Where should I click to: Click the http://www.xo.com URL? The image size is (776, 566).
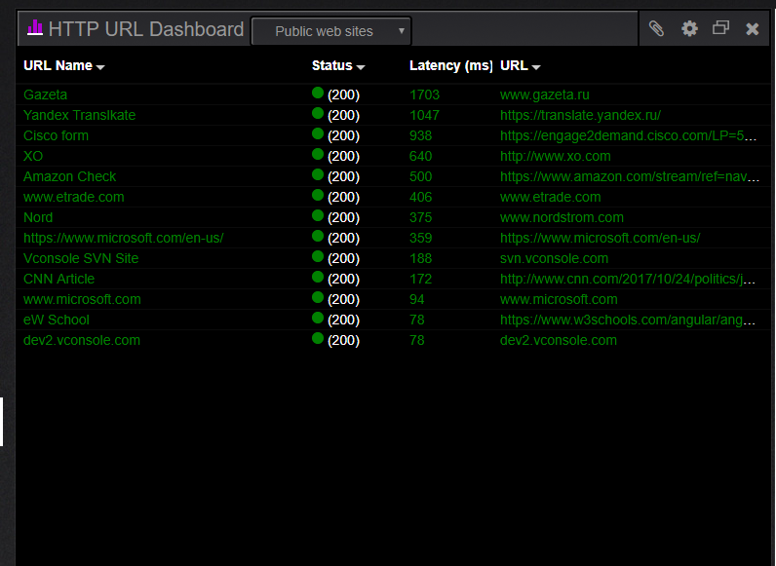click(556, 156)
